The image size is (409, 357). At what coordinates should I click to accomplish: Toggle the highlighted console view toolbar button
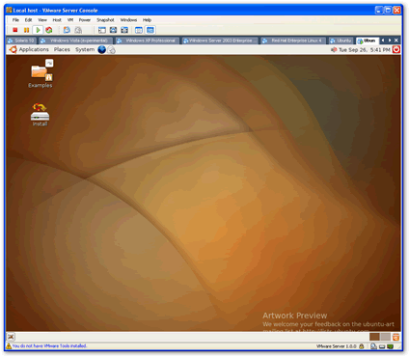(x=150, y=30)
